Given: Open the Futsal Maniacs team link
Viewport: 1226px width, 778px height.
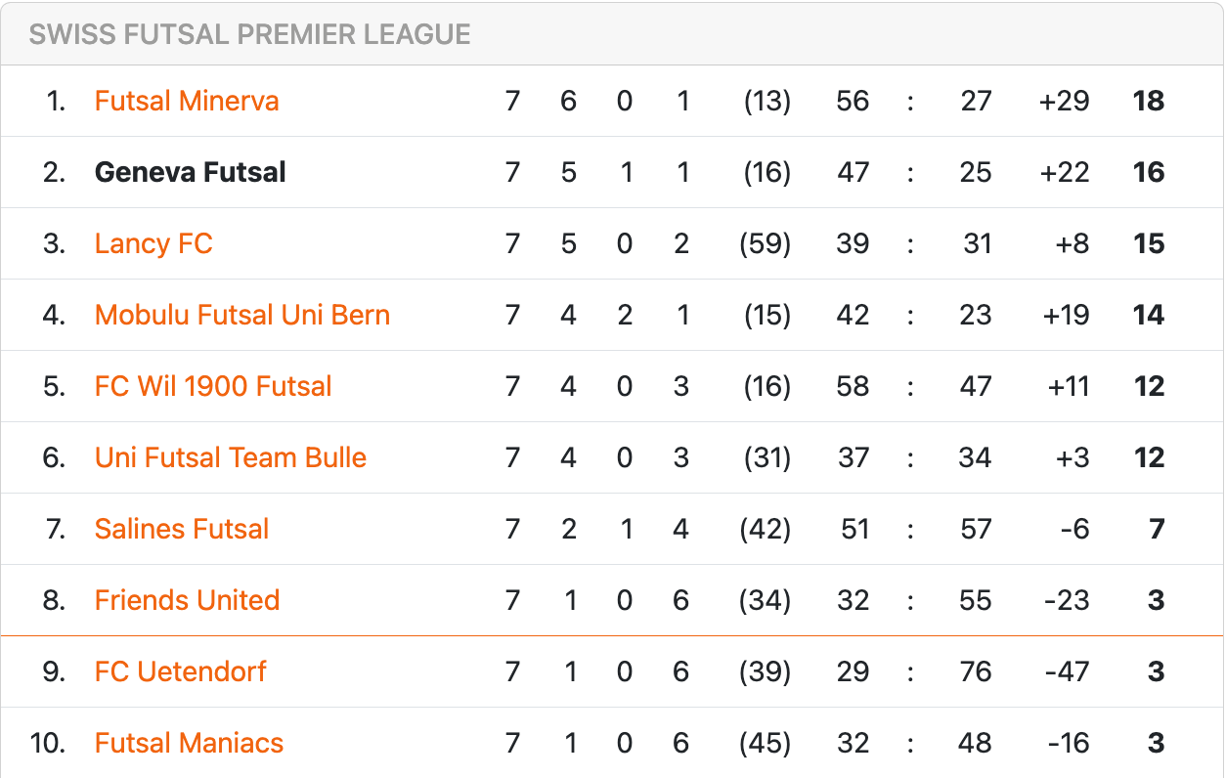Looking at the screenshot, I should [190, 743].
